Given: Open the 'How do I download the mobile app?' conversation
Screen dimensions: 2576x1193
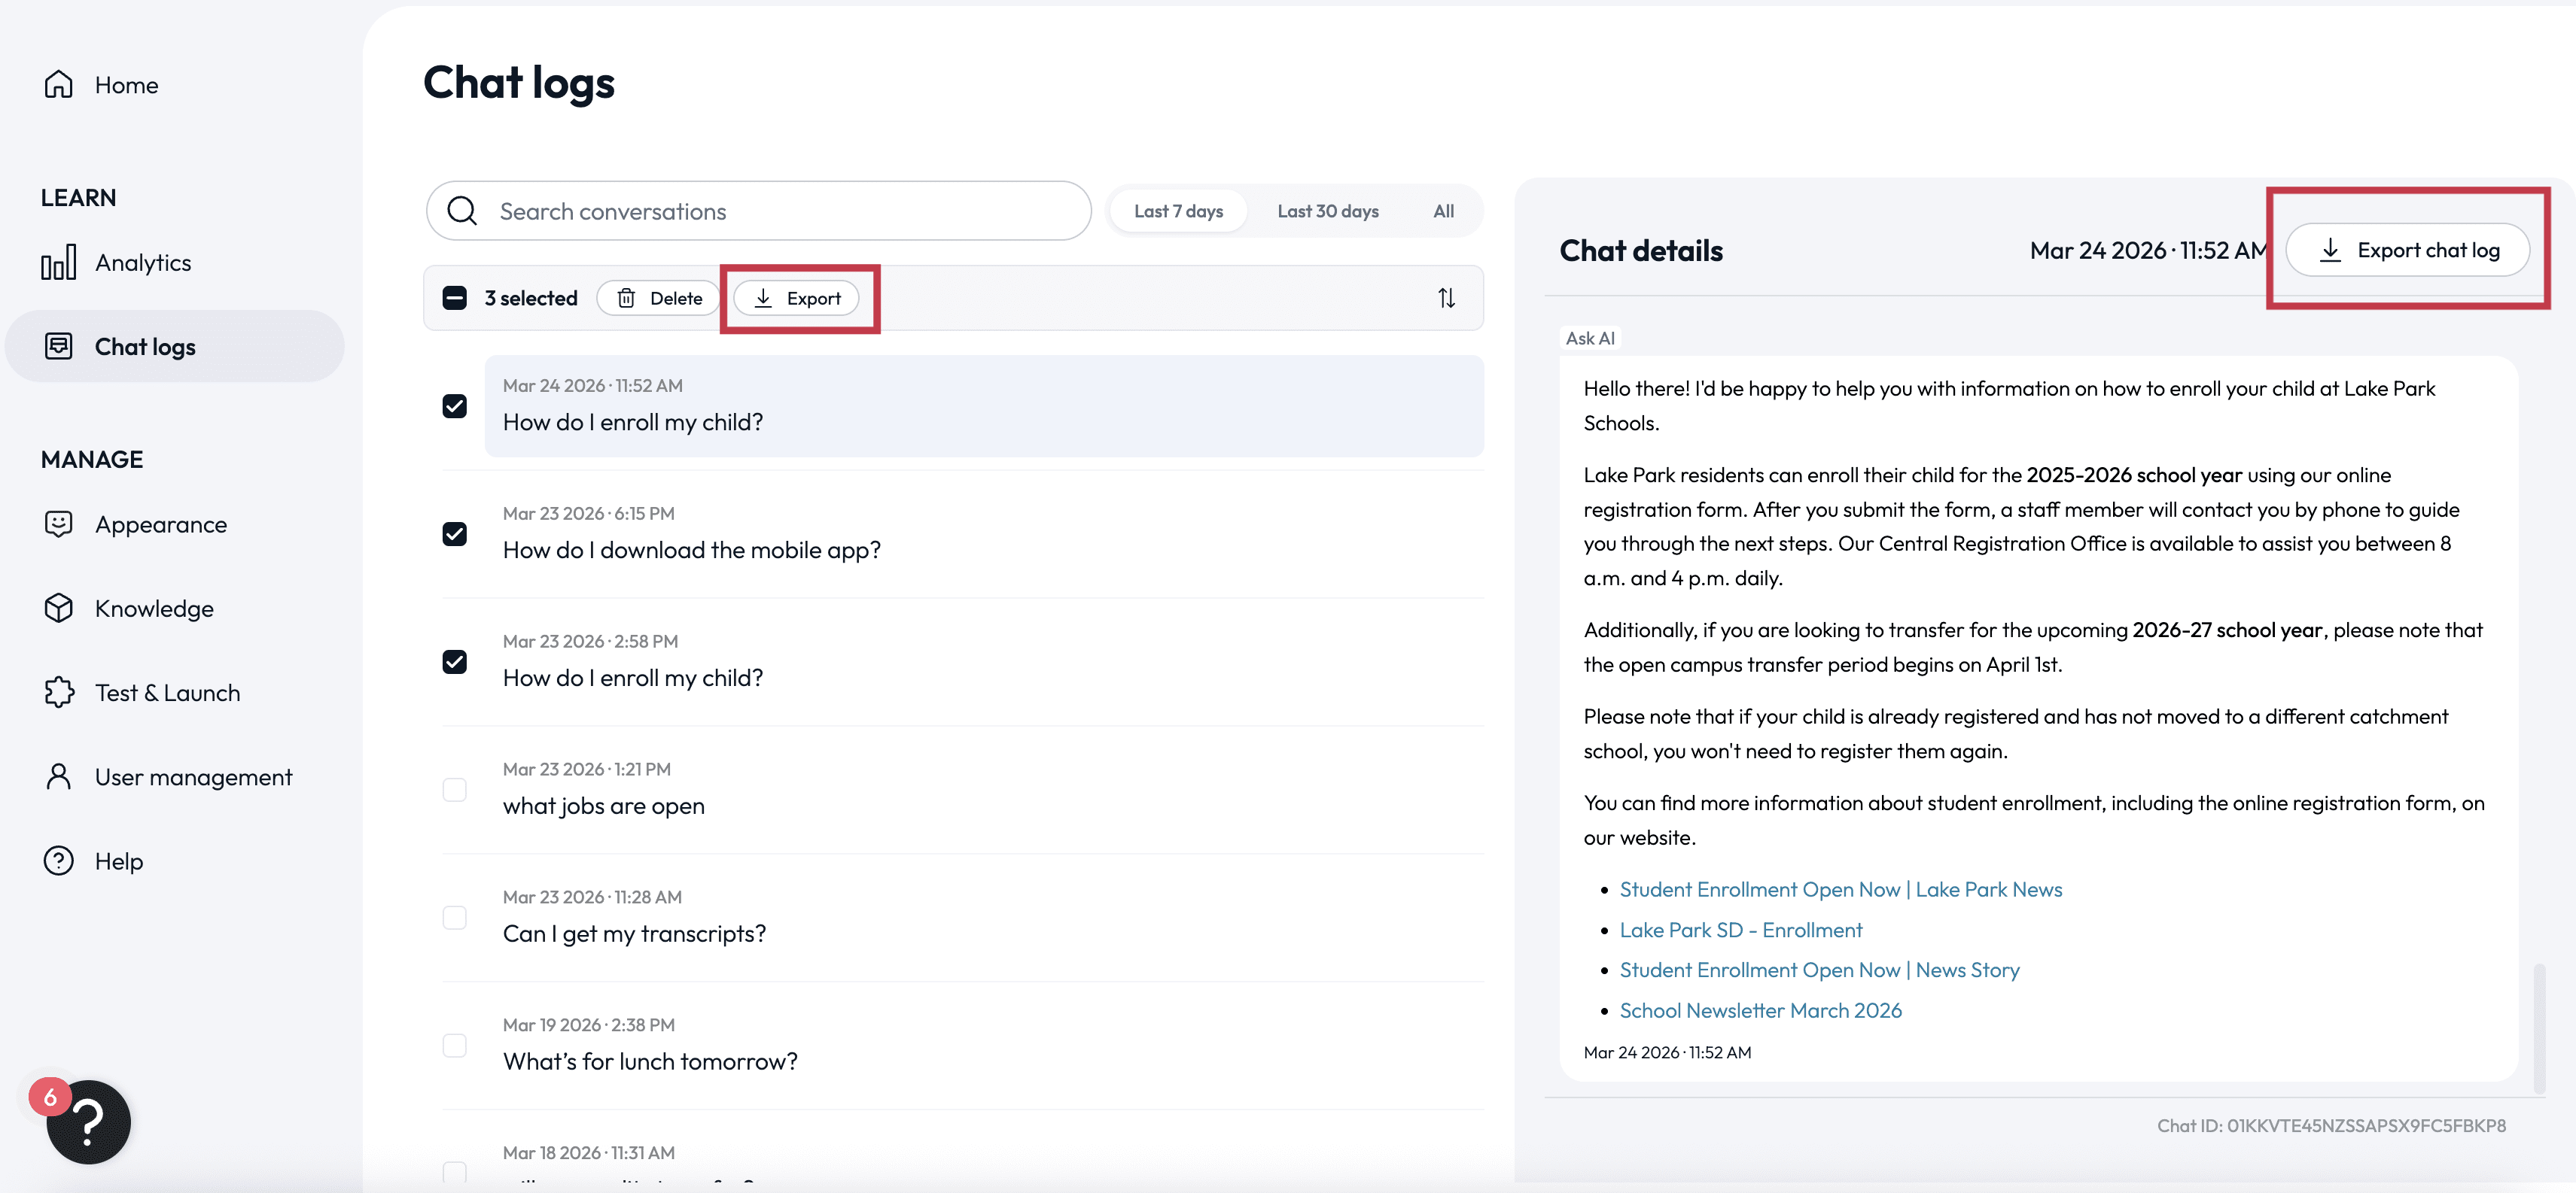Looking at the screenshot, I should click(984, 533).
